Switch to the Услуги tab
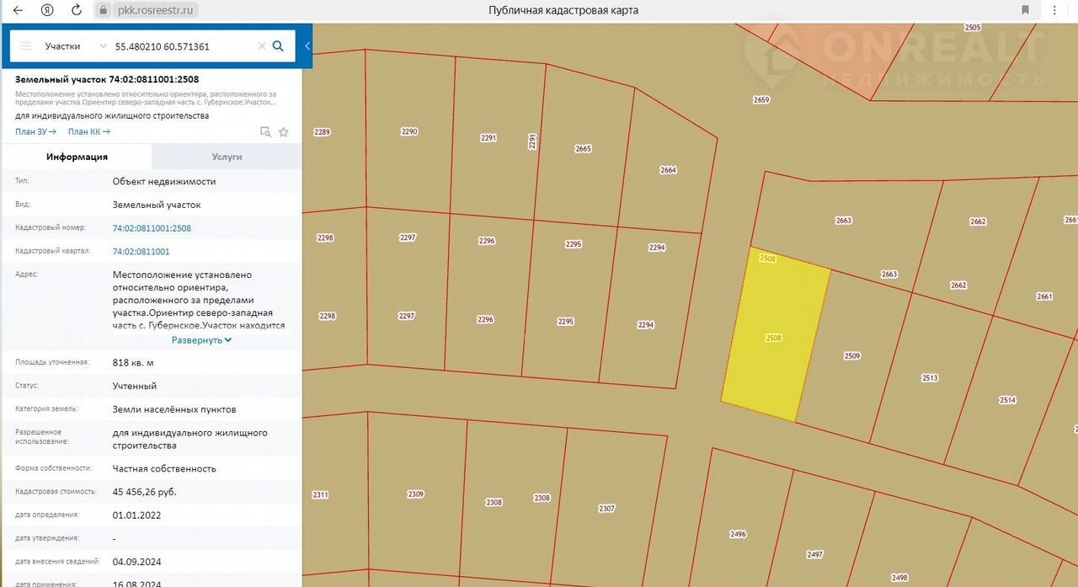 tap(227, 157)
